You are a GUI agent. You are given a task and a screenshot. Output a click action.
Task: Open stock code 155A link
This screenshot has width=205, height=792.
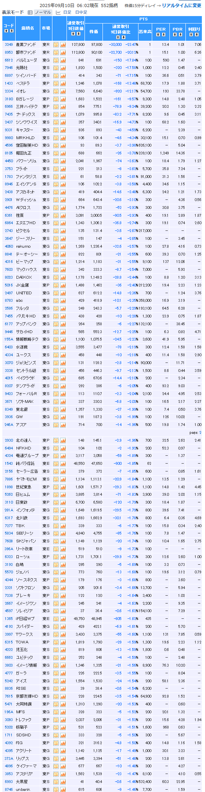tap(9, 339)
